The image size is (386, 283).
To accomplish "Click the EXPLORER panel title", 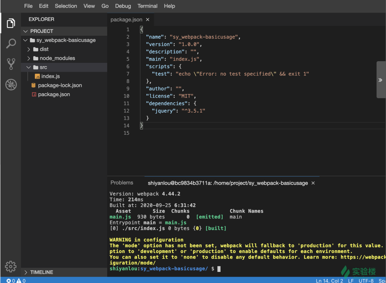I will (41, 19).
